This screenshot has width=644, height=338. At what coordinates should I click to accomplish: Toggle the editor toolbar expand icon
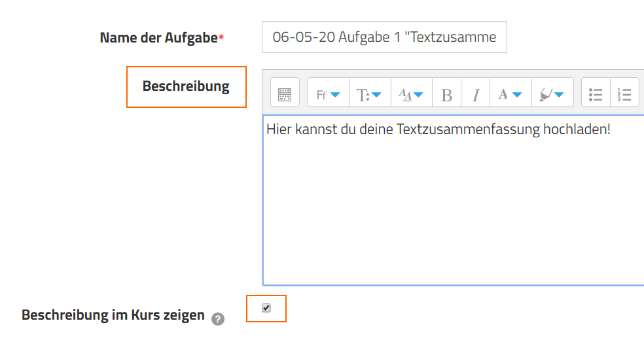click(285, 95)
